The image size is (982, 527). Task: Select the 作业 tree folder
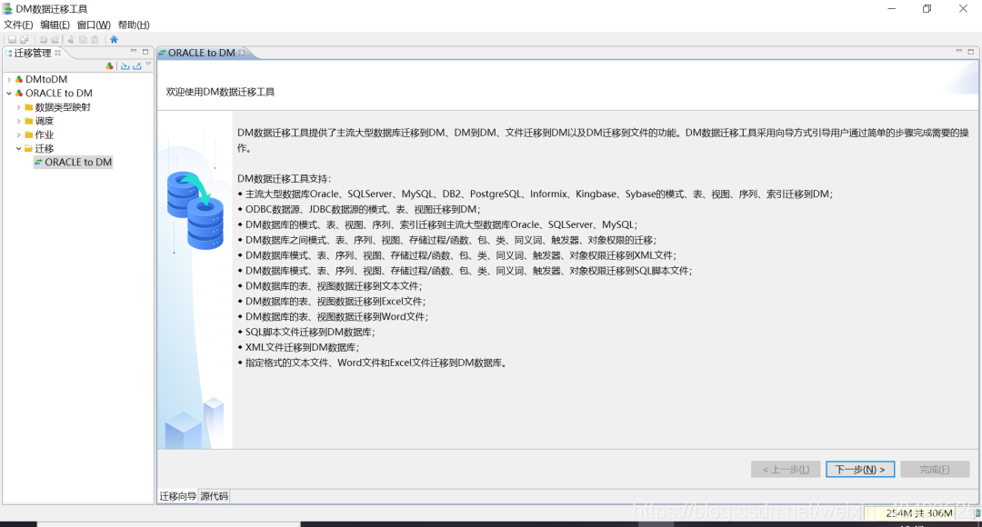point(45,134)
